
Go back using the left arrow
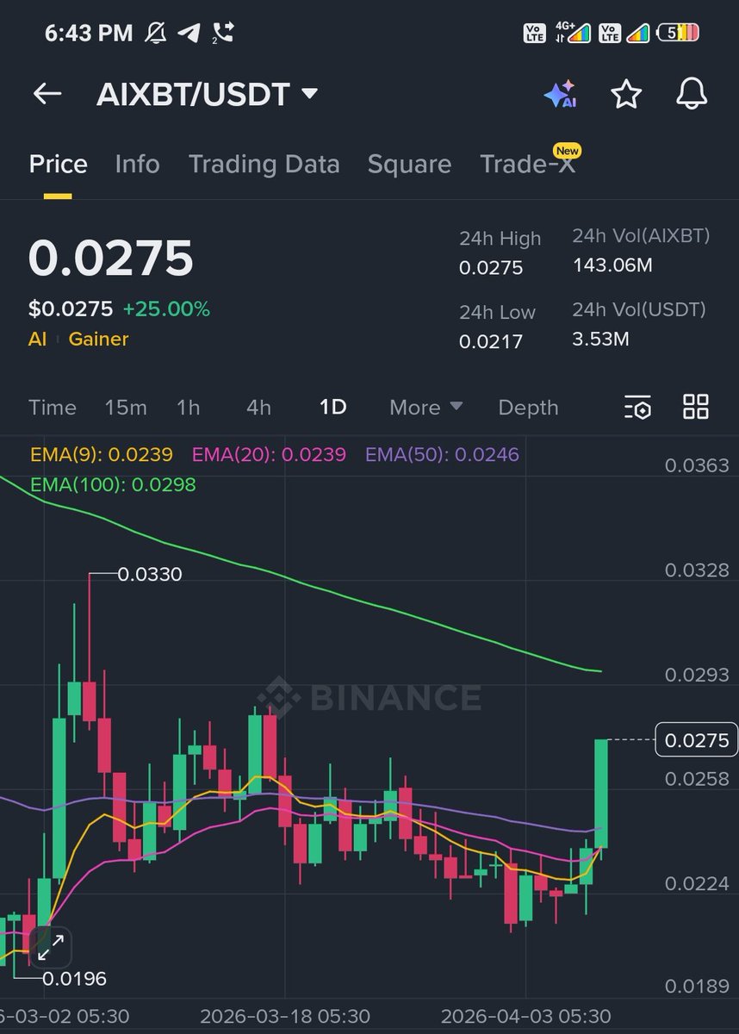coord(47,95)
